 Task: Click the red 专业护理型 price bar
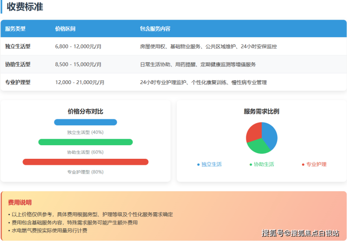85,162
